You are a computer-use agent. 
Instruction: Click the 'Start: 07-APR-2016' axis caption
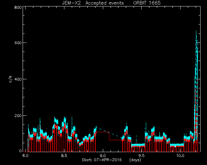[x=102, y=160]
